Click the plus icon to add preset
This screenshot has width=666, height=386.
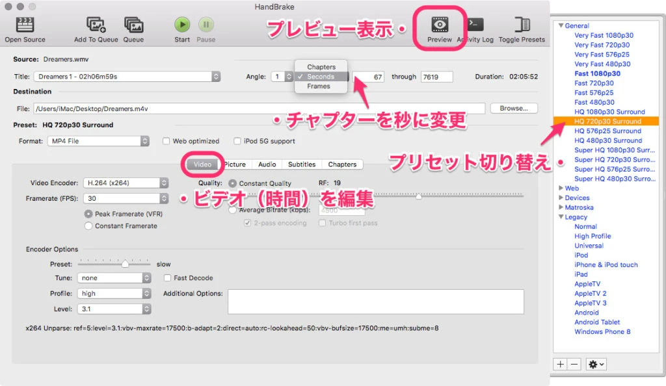click(x=560, y=364)
